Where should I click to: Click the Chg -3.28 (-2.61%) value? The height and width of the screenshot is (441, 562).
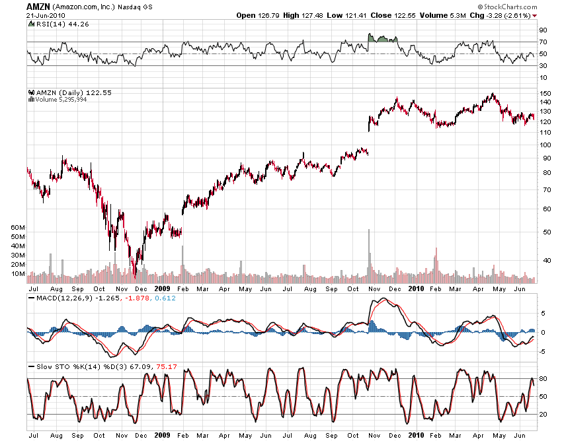[x=501, y=15]
